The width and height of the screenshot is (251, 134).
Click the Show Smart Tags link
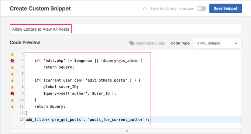[150, 43]
